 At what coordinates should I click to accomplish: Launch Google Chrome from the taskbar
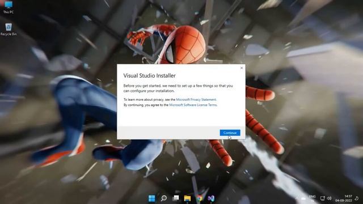199,198
